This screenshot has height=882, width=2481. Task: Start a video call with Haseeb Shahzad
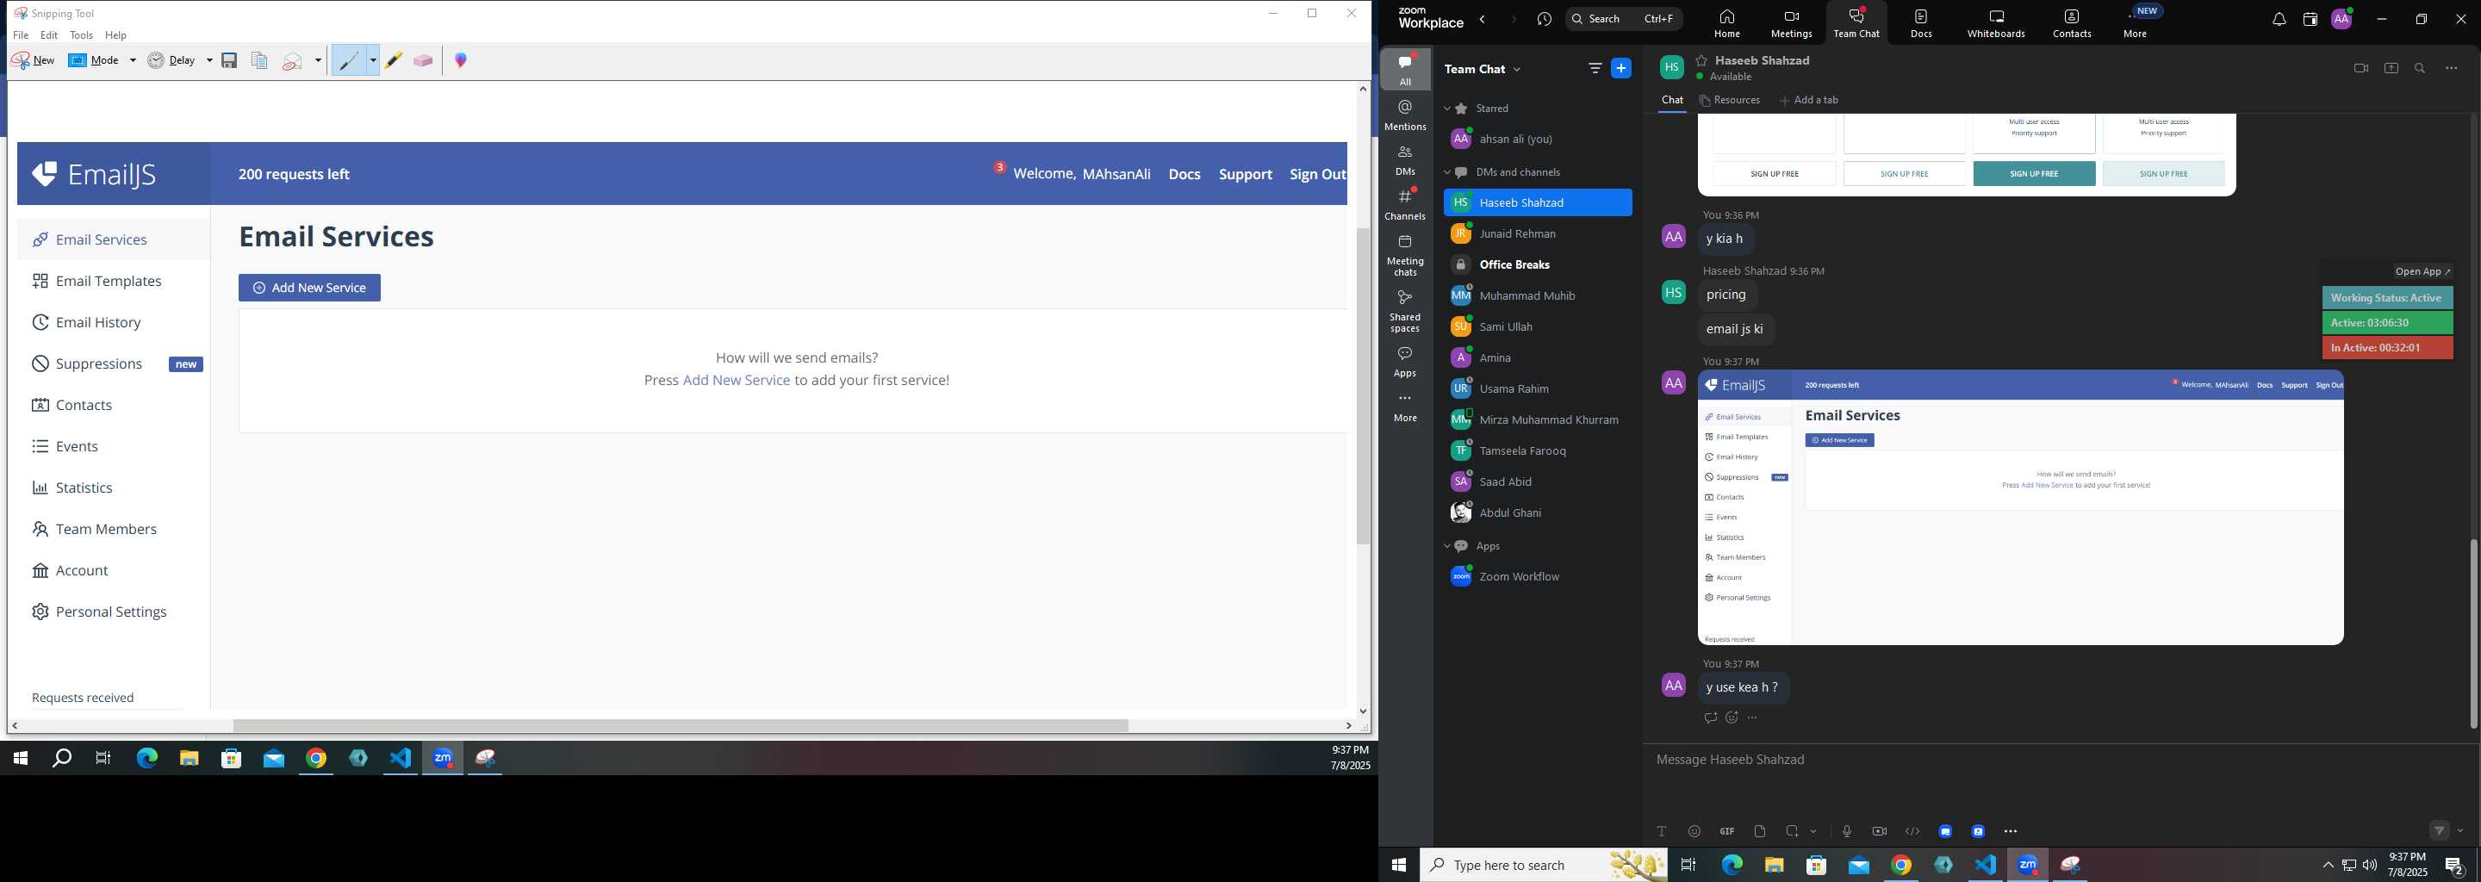[x=2360, y=68]
